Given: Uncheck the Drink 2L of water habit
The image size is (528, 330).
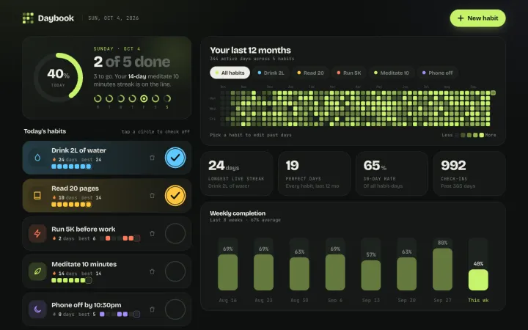Looking at the screenshot, I should 175,157.
